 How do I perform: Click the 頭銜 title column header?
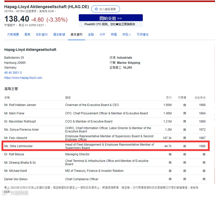click(x=68, y=98)
